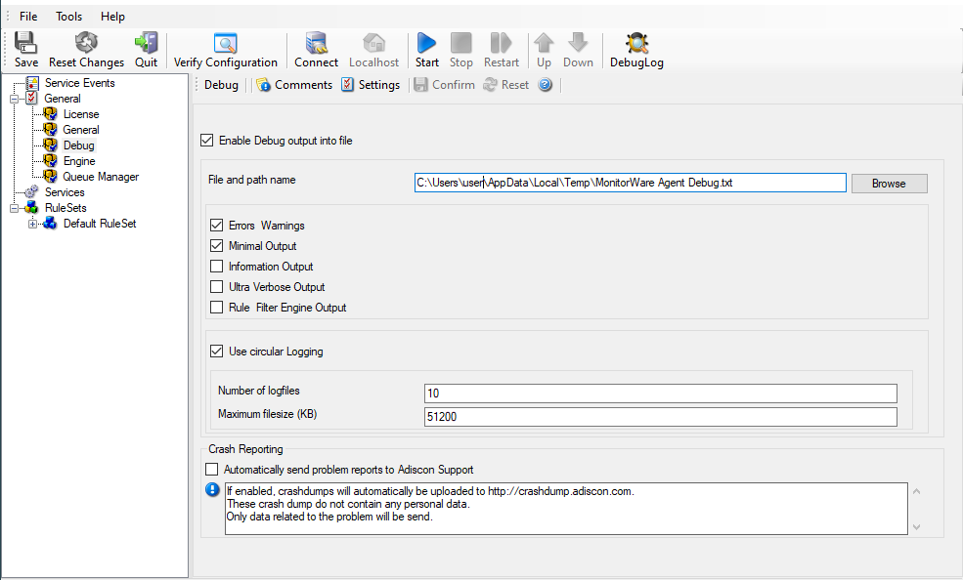This screenshot has height=580, width=963.
Task: Open Comments in the sub-toolbar
Action: [x=294, y=85]
